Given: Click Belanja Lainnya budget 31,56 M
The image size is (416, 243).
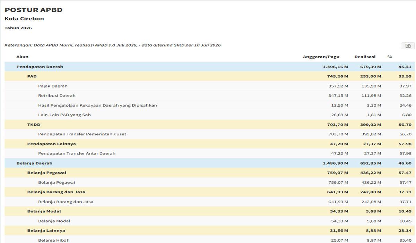Looking at the screenshot, I should 339,231.
